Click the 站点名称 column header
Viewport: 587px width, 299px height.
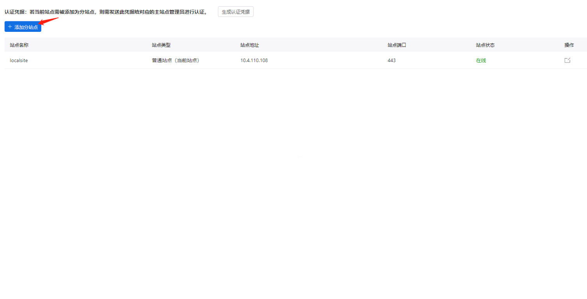pyautogui.click(x=19, y=45)
